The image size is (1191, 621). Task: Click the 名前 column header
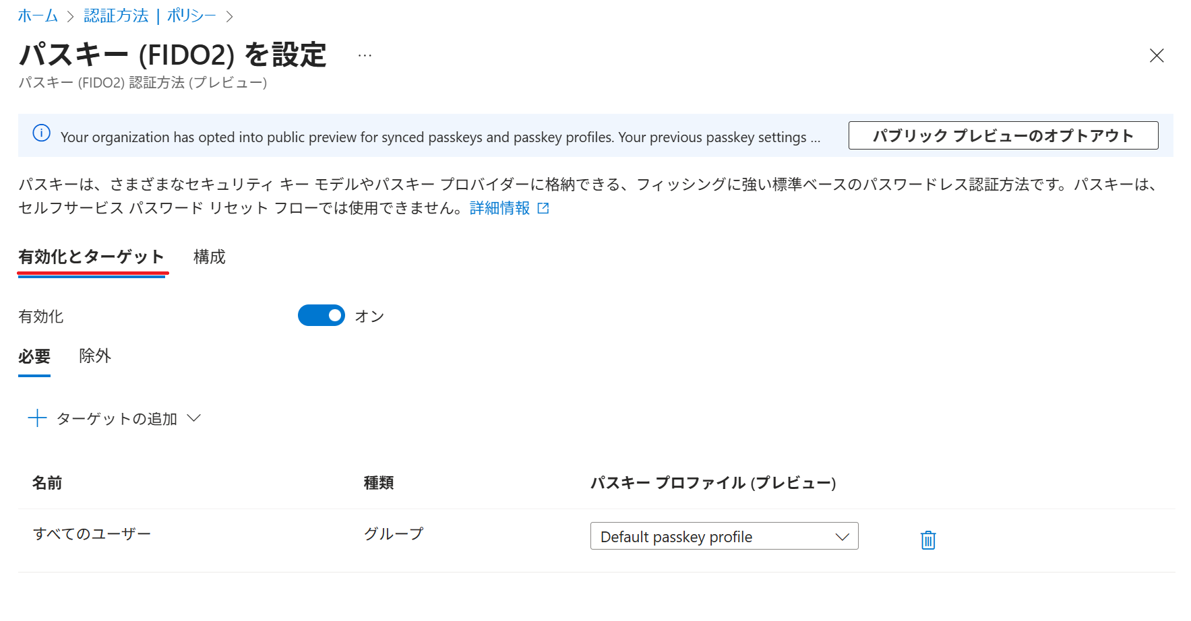(47, 483)
